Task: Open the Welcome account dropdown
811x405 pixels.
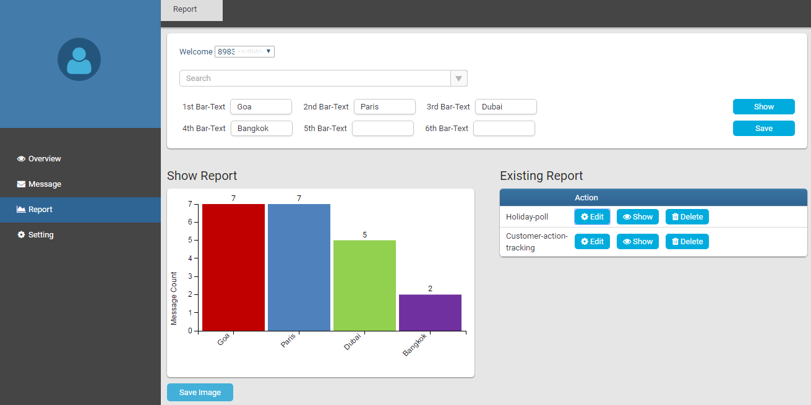Action: pos(244,52)
